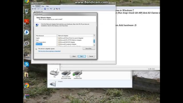Screen dimensions: 183x103
Task: Click the adapter list scrollbar down arrow
Action: (94, 45)
